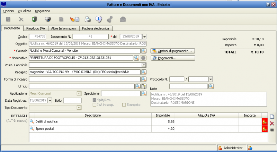The image size is (277, 152).
Task: Click the security camera dome toolbar icon
Action: pos(48,19)
